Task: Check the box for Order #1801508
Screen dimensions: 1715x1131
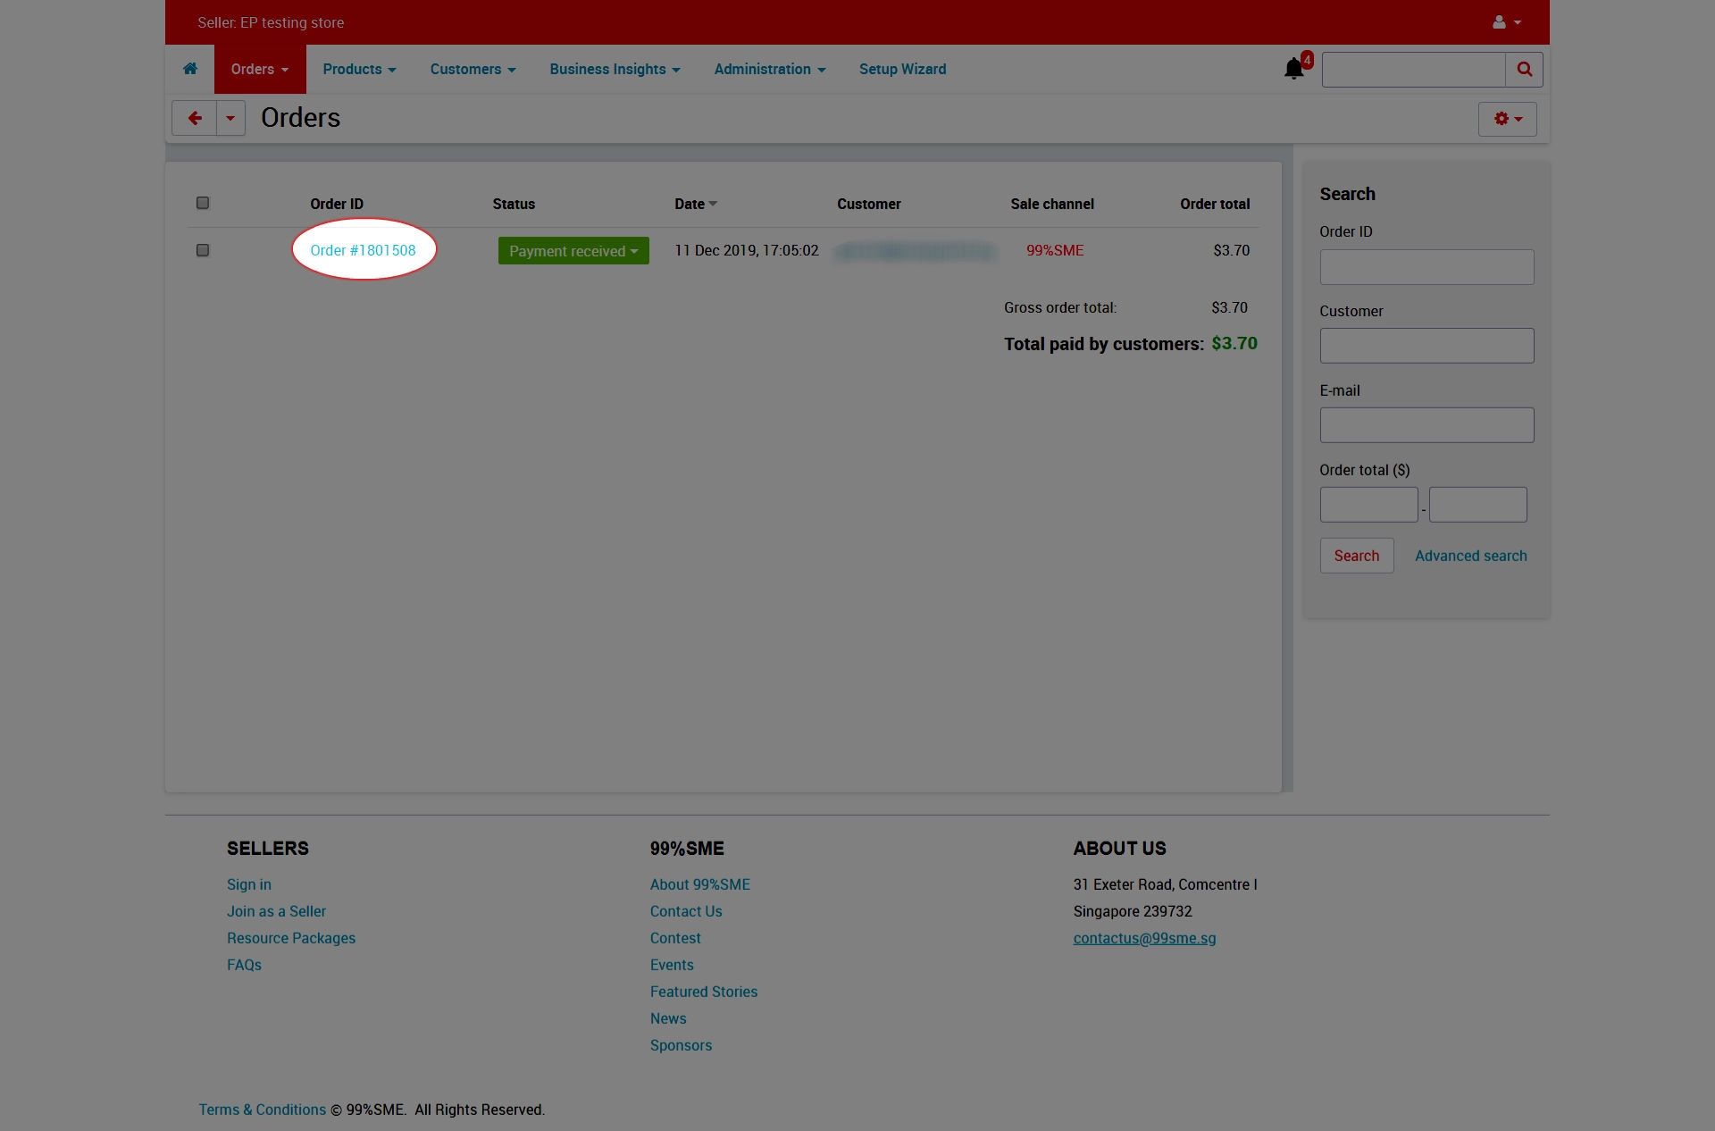Action: [203, 250]
